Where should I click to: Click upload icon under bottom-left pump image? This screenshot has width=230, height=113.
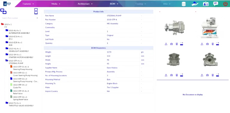[x=166, y=75]
